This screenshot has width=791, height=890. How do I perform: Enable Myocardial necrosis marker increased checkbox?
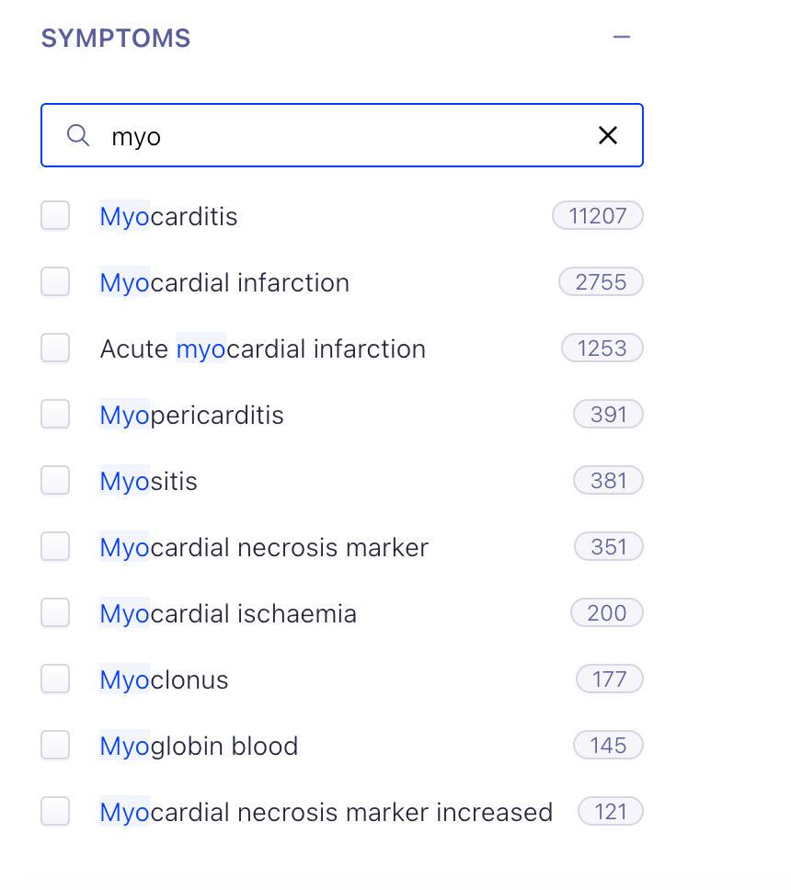[55, 812]
